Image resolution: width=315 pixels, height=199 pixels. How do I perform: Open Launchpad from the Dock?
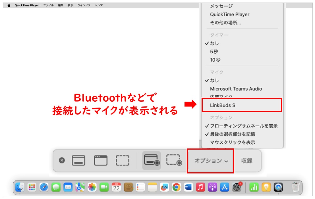coord(32,187)
